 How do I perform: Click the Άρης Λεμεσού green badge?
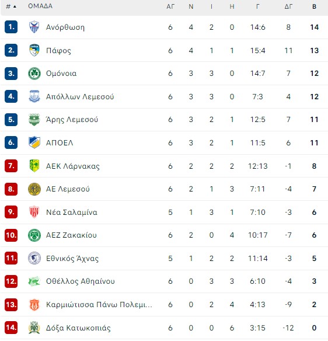pos(34,119)
